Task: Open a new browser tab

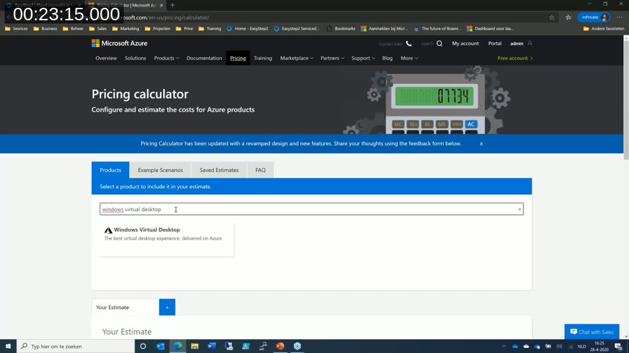Action: (x=172, y=5)
